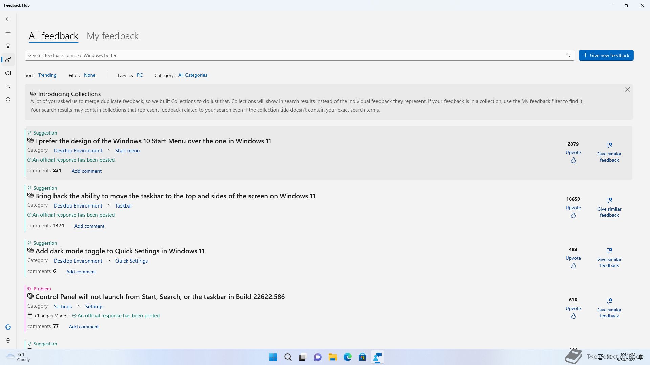Select the Feedback sidebar icon
This screenshot has height=365, width=650.
click(x=8, y=59)
